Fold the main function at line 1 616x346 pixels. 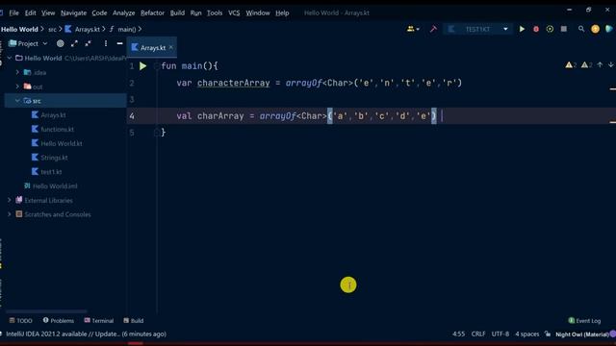(156, 66)
